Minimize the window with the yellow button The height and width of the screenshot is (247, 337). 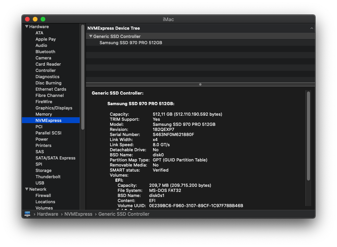pos(35,19)
